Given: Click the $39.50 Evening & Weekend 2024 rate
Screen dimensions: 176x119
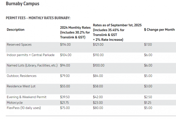Looking at the screenshot, I should pyautogui.click(x=65, y=97).
